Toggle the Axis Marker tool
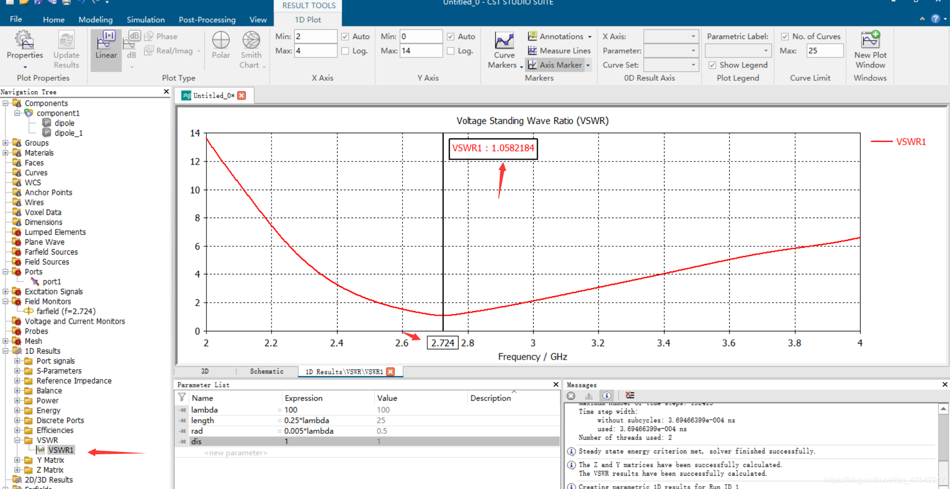Image resolution: width=950 pixels, height=489 pixels. (555, 65)
